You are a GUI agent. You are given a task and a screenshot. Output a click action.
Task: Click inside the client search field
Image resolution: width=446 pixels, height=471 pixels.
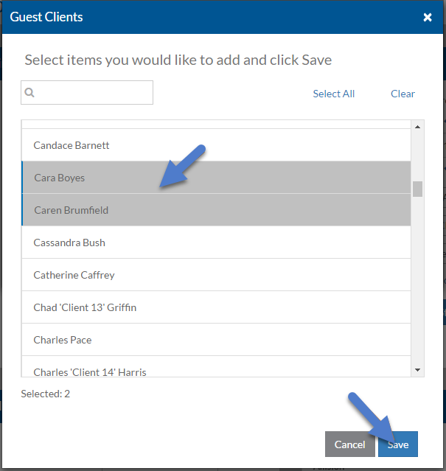[x=87, y=93]
